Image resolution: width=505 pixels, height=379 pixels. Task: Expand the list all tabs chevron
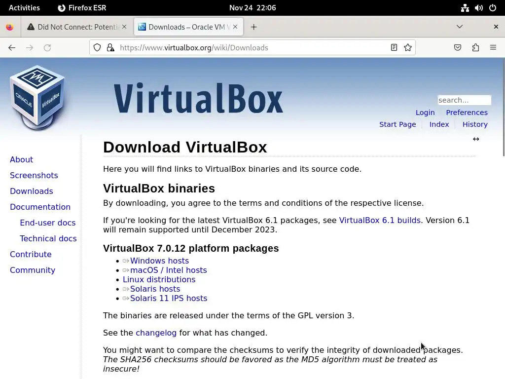click(460, 27)
